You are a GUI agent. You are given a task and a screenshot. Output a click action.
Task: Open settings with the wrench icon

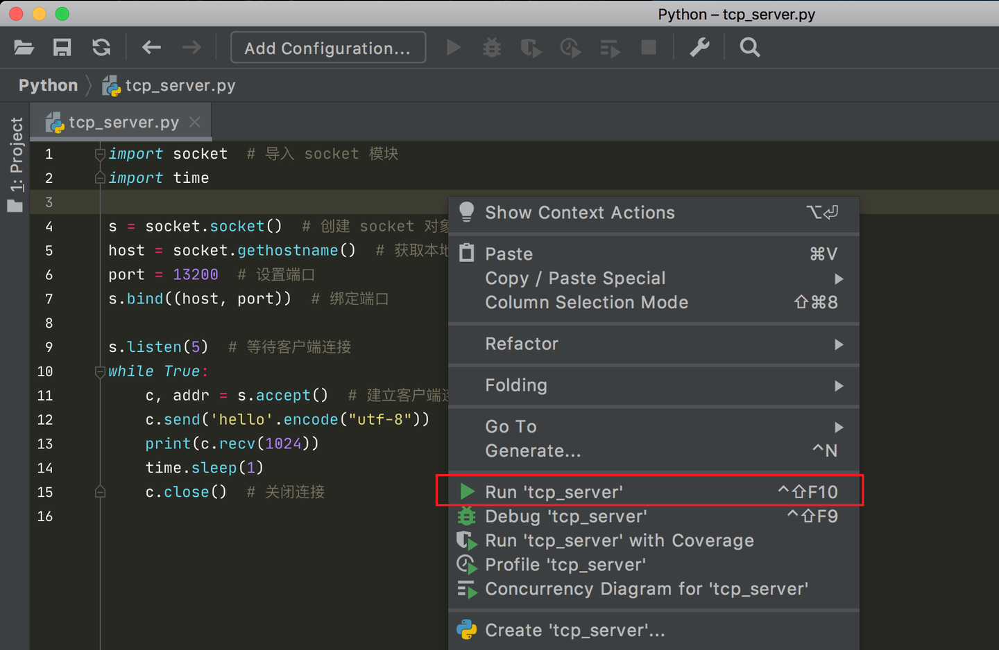(699, 47)
